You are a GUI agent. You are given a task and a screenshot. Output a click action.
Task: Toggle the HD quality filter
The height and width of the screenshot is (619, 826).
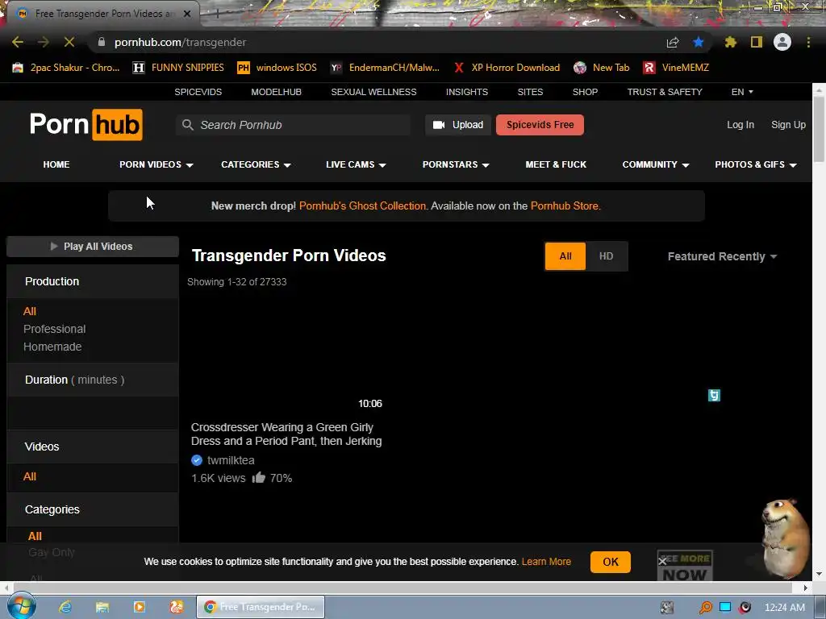pyautogui.click(x=607, y=256)
